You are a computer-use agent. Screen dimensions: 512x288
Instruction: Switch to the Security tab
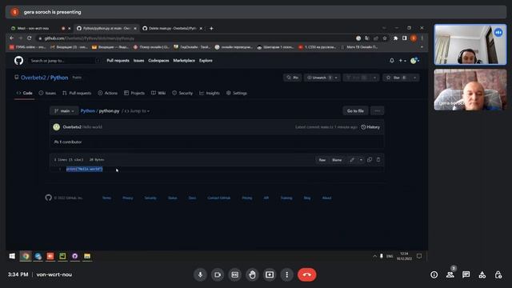click(182, 93)
